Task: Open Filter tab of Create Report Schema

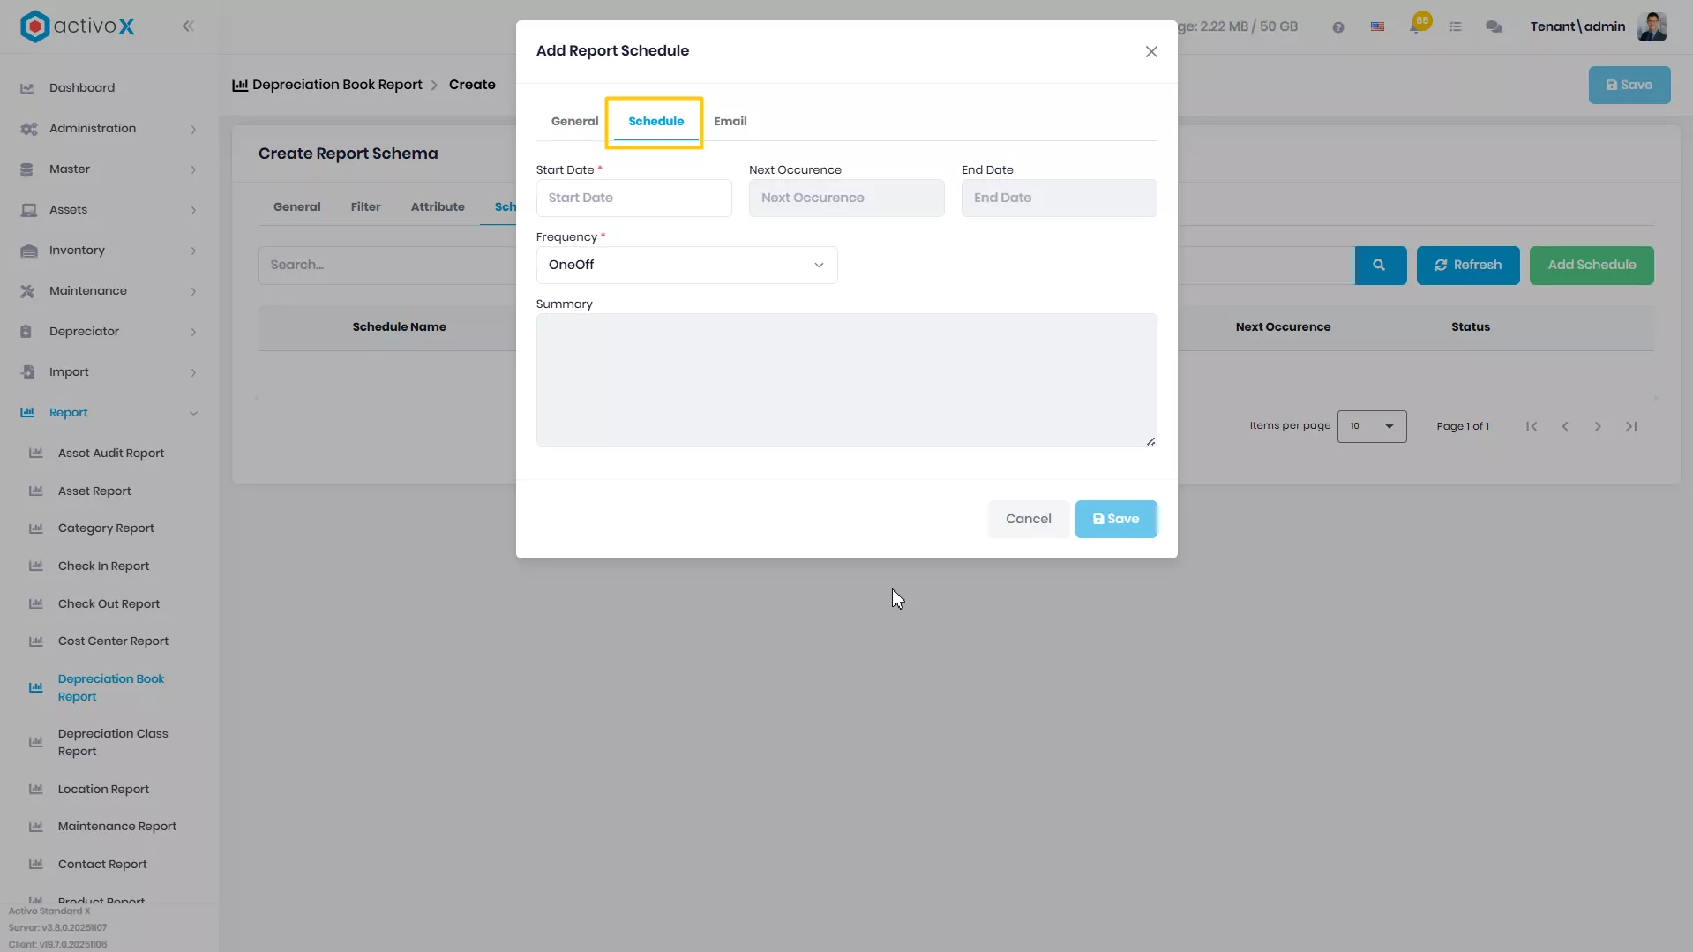Action: click(365, 207)
